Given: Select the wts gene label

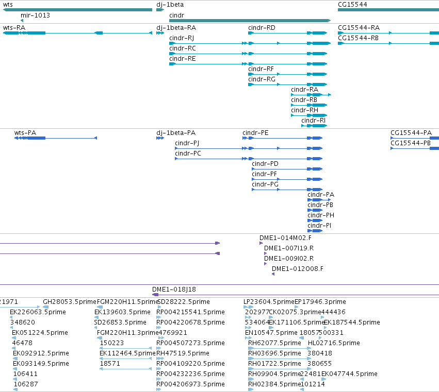Looking at the screenshot, I should [x=8, y=5].
